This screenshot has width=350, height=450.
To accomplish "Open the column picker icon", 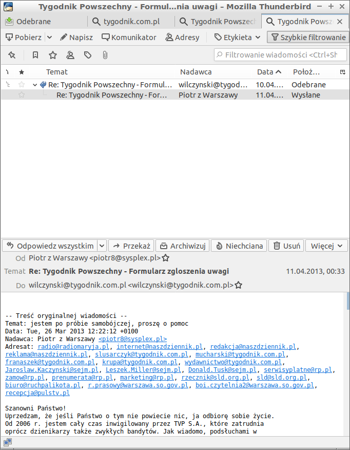I will [342, 72].
